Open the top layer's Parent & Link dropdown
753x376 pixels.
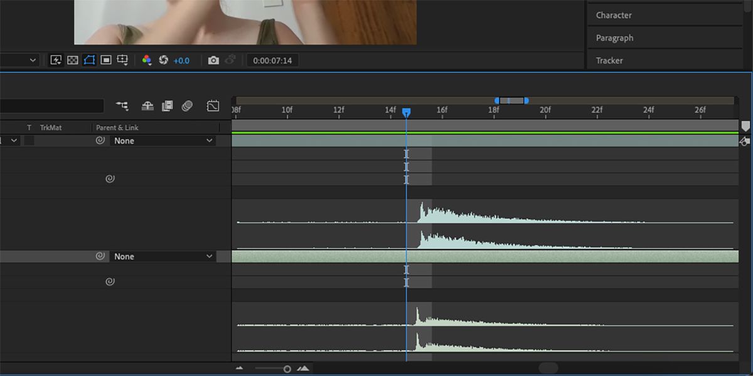coord(163,140)
